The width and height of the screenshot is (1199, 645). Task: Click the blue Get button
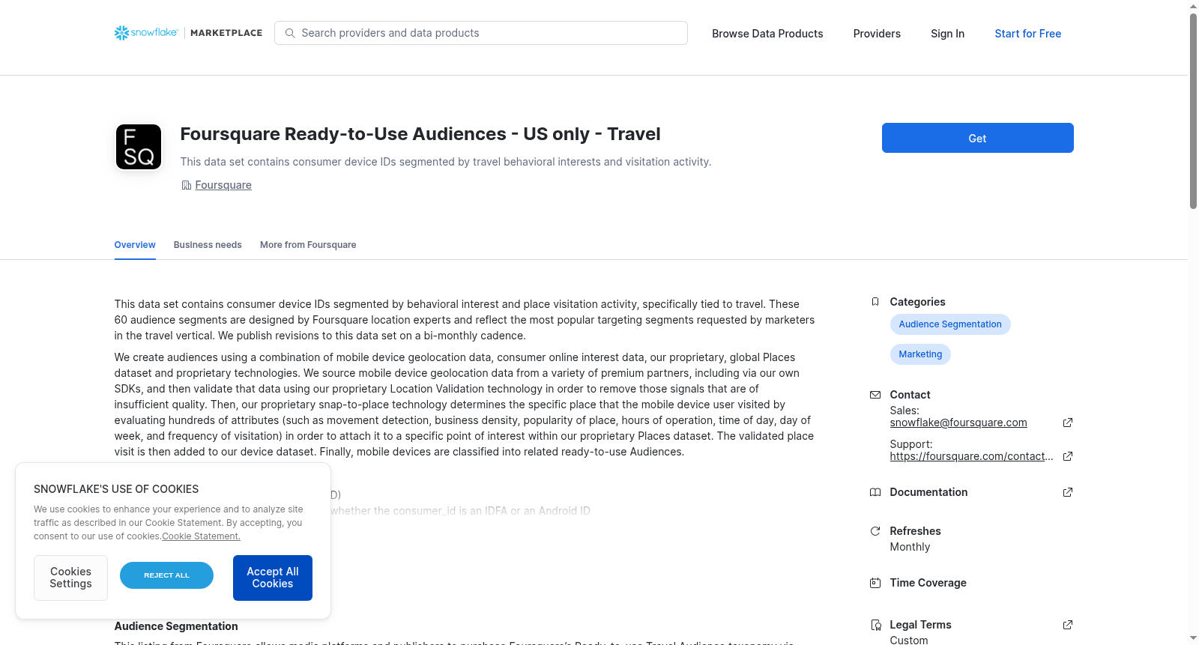click(x=977, y=138)
